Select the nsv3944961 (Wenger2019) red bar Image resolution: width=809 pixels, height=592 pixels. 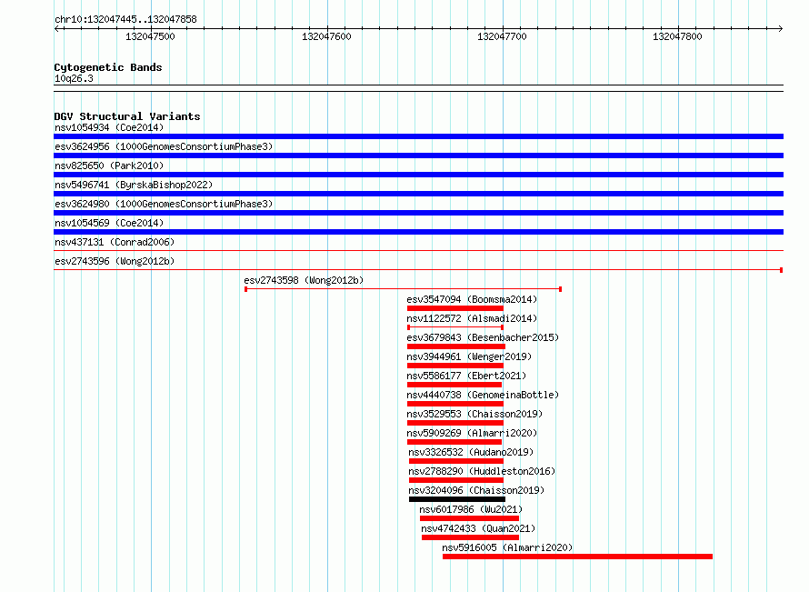(455, 366)
